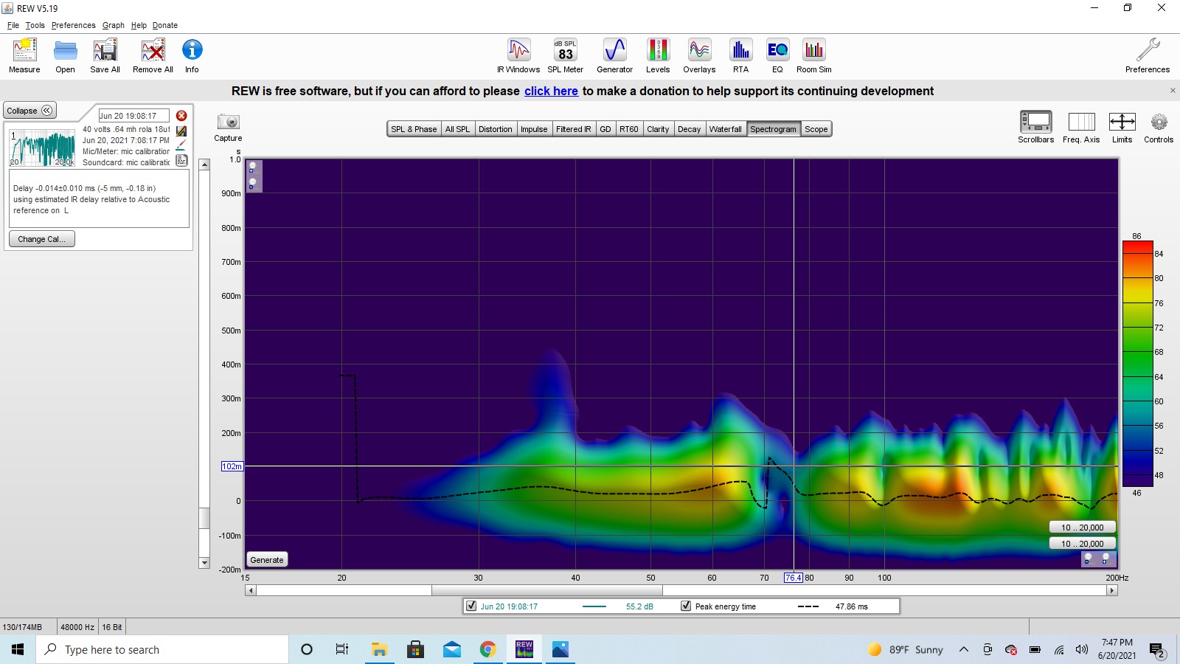Remove the Jun 20 measurement with red X

click(x=181, y=116)
